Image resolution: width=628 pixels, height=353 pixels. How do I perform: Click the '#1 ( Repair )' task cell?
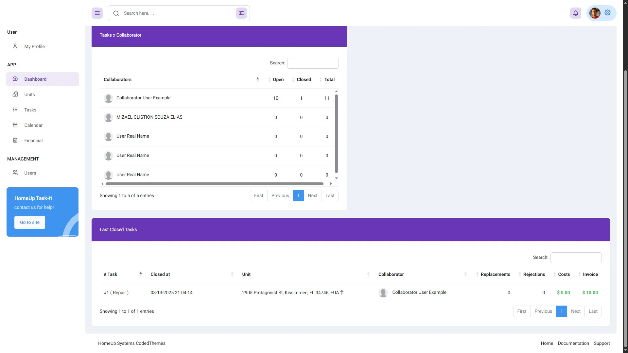click(x=116, y=293)
